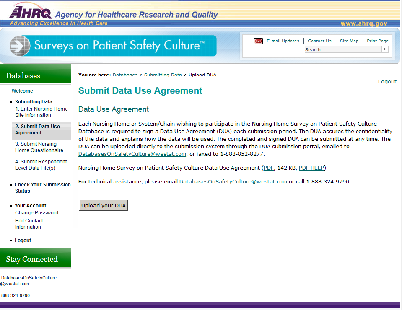Go to step 3 Submit Nursing Home Questionnaire
Viewport: 402px width, 310px height.
(x=39, y=147)
